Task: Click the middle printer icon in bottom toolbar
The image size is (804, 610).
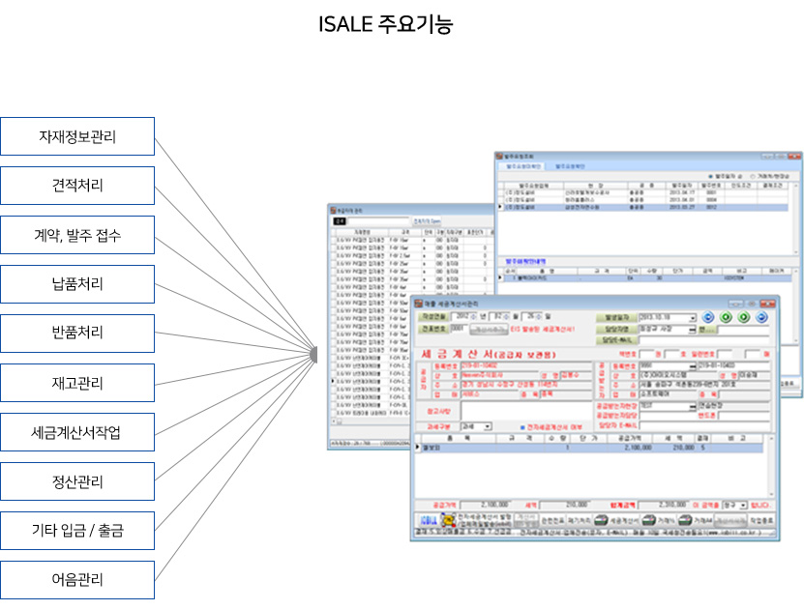Action: point(649,520)
